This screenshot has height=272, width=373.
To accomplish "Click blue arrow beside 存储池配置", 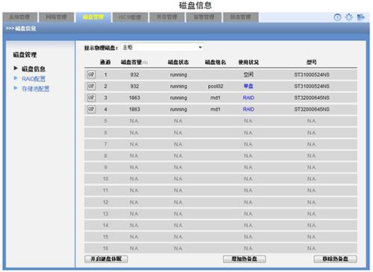I will (x=16, y=88).
